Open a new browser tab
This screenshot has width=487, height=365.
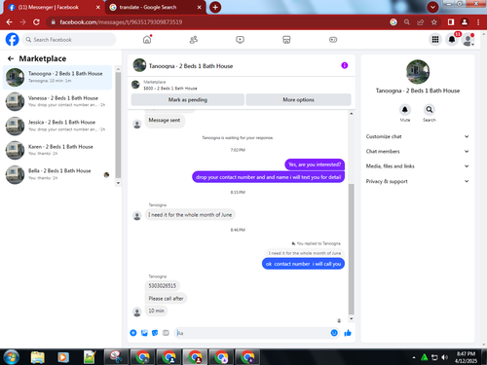[x=215, y=7]
